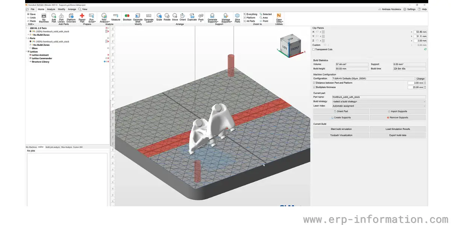This screenshot has height=225, width=451.
Task: Collapse the Parts tree node
Action: (27, 38)
